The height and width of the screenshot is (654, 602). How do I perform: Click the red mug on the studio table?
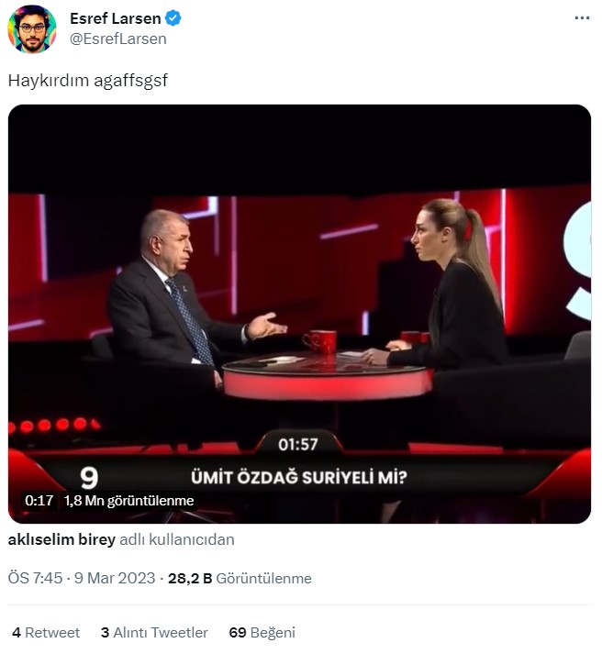(x=319, y=340)
